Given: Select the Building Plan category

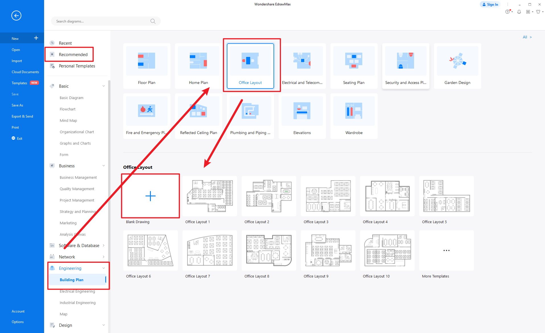Looking at the screenshot, I should [x=72, y=279].
